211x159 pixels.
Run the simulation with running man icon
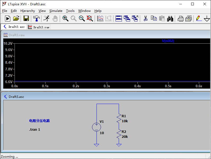pyautogui.click(x=46, y=18)
